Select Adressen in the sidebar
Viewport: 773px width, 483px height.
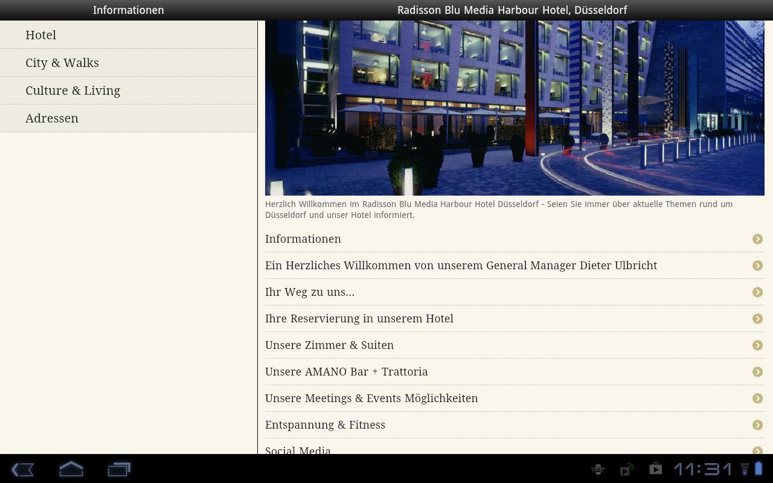point(128,118)
